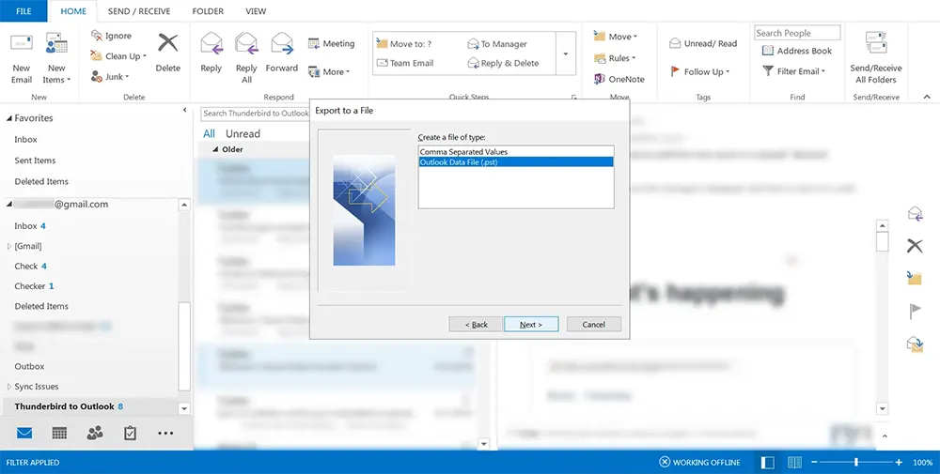Screen dimensions: 940x474
Task: Toggle Unread/ Read status
Action: (702, 44)
